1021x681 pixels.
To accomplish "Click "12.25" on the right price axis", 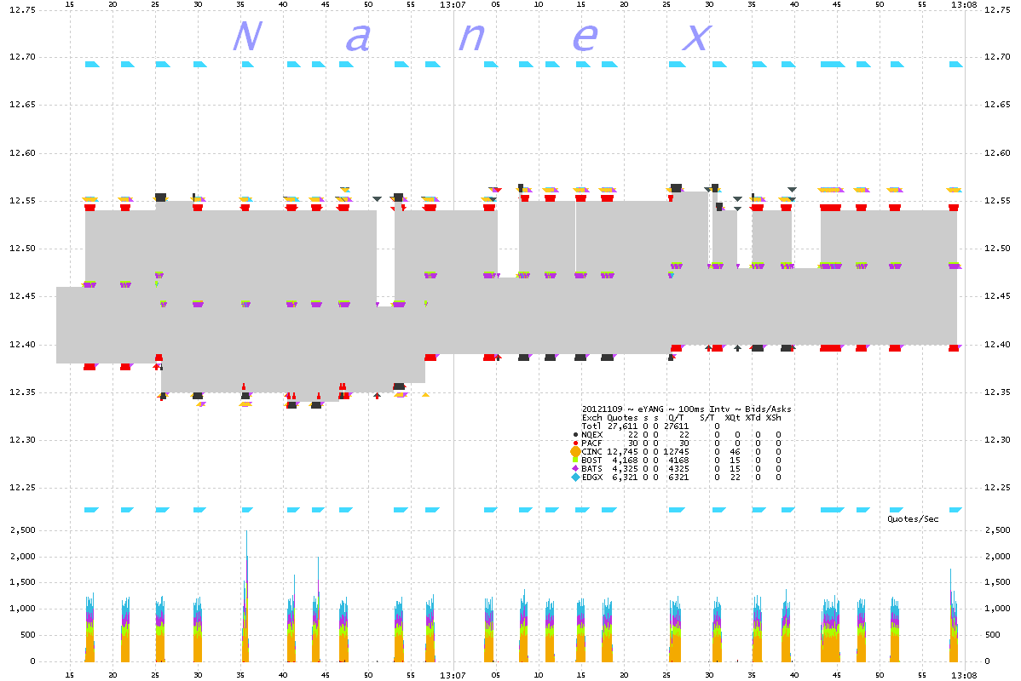I will click(x=997, y=487).
